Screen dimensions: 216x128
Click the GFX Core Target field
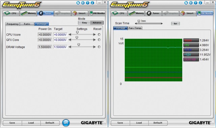coord(60,40)
